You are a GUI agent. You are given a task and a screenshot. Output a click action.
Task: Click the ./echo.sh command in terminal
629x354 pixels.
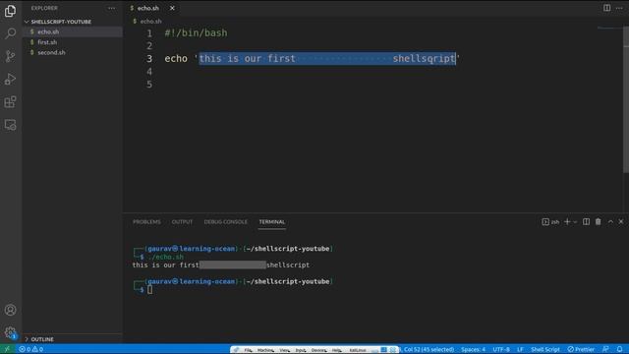(166, 257)
